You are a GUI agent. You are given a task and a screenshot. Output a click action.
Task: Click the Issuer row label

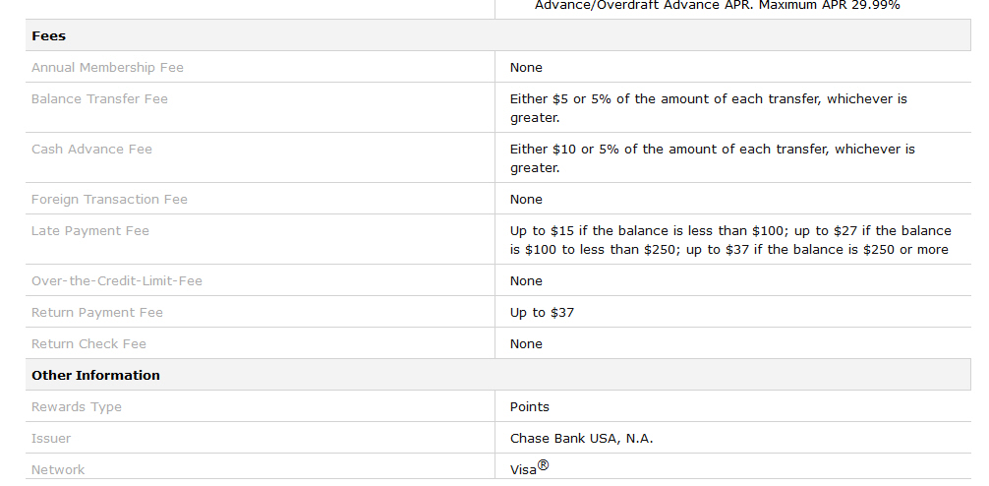click(51, 438)
